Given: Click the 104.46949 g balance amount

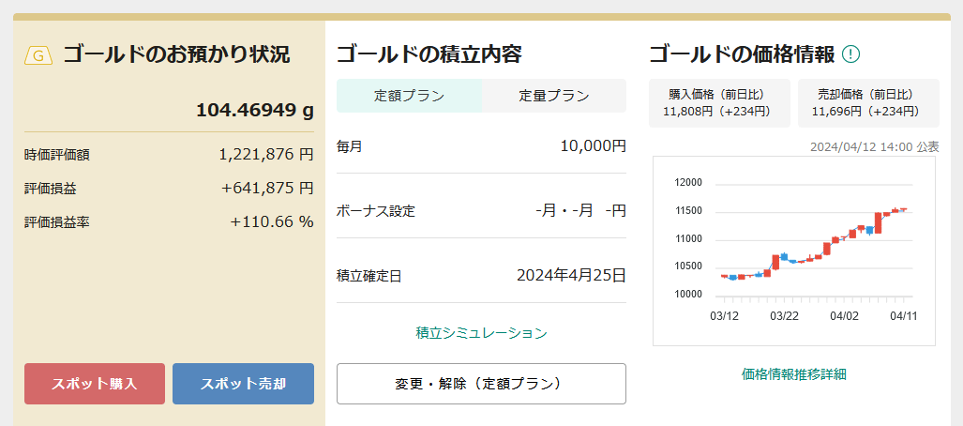Looking at the screenshot, I should [x=254, y=110].
